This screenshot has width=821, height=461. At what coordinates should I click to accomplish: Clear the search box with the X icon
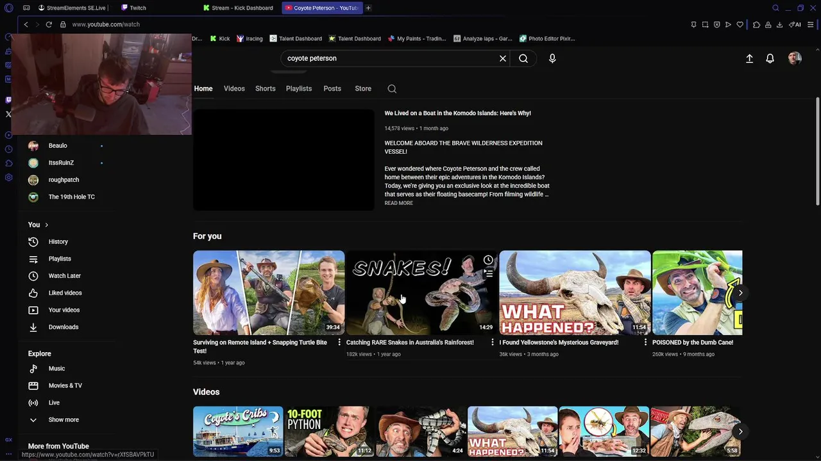tap(503, 58)
